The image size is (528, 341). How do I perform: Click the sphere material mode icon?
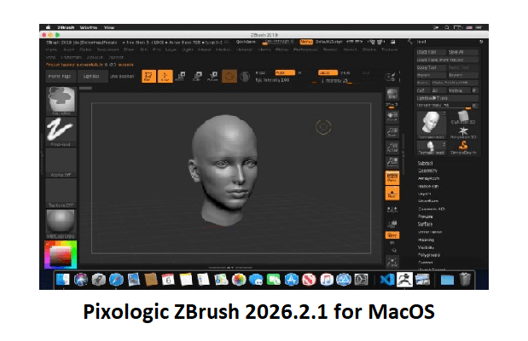click(245, 77)
